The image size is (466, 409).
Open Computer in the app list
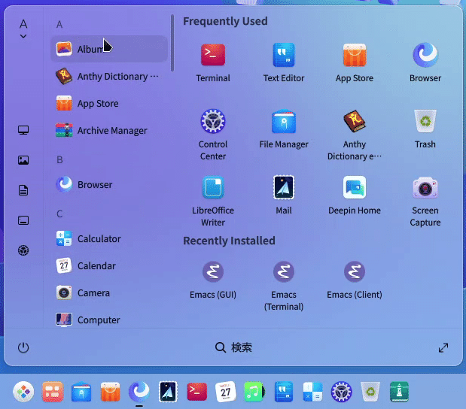tap(109, 320)
